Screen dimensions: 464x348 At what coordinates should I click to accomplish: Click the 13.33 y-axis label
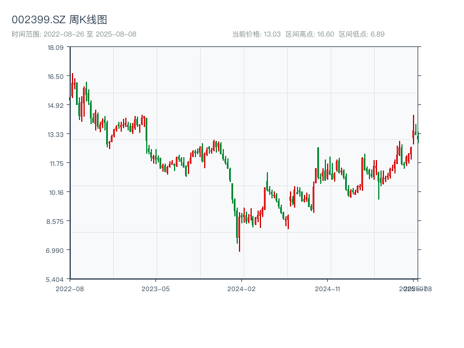(x=56, y=135)
